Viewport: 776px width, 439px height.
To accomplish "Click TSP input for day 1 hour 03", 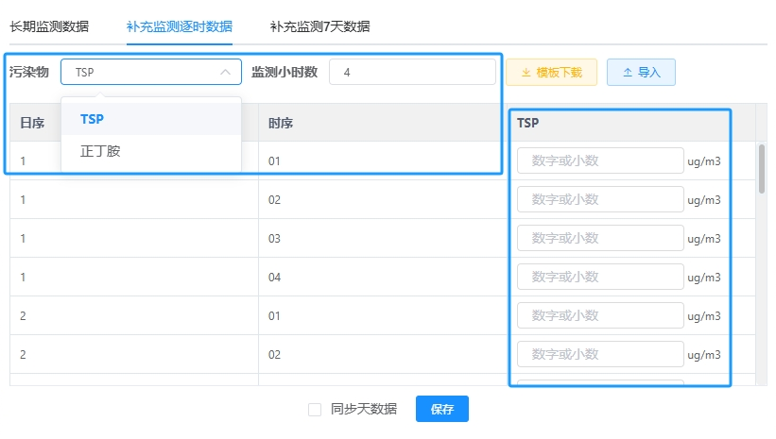I will point(600,238).
